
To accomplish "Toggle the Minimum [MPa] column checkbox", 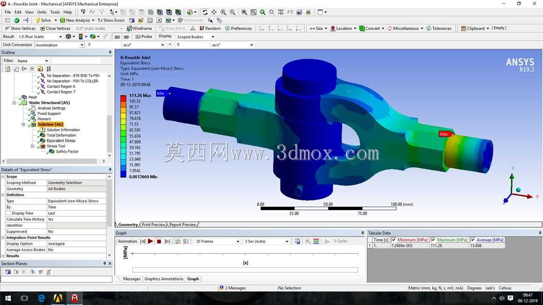I will [x=394, y=240].
